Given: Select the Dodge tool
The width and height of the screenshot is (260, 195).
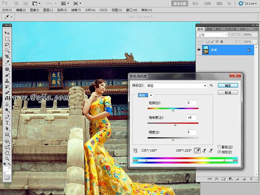Looking at the screenshot, I should 7,110.
